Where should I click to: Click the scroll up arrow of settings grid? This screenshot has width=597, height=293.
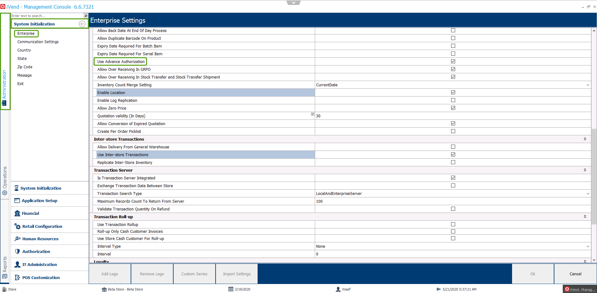[x=594, y=31]
